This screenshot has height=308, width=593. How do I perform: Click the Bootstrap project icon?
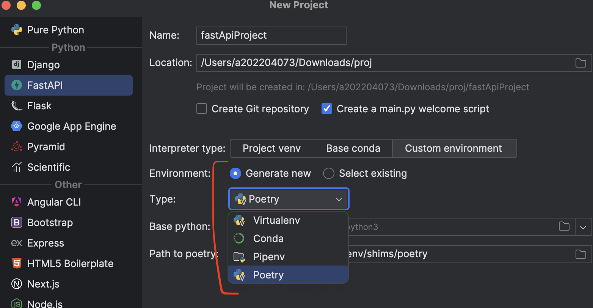tap(17, 222)
